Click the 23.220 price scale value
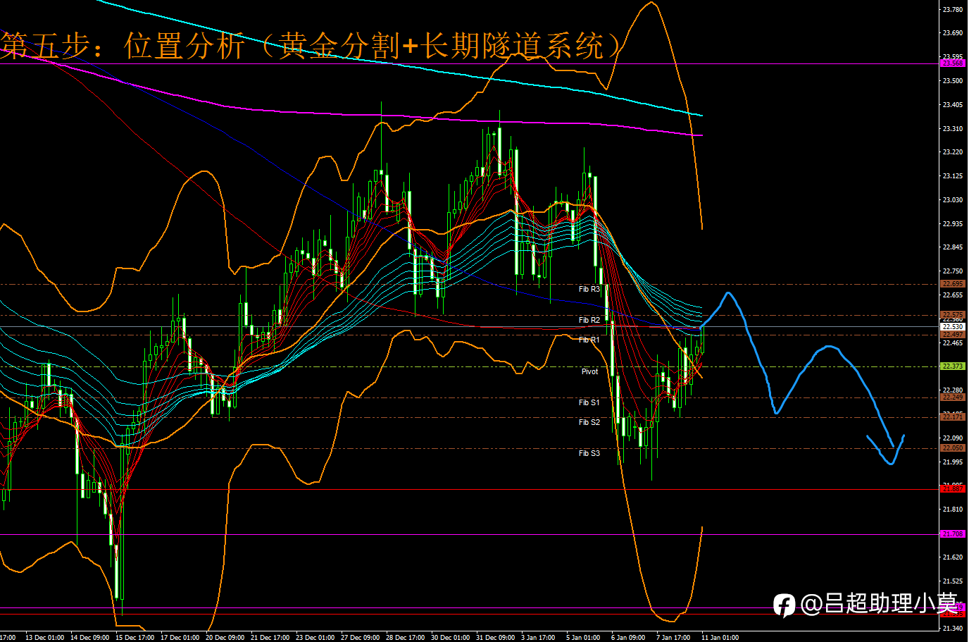Screen dimensions: 969x642 pos(953,152)
